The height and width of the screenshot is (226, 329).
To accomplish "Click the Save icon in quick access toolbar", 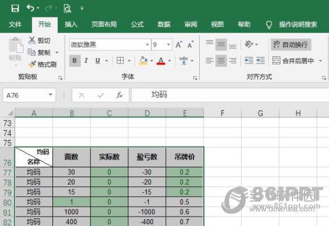I will 15,9.
